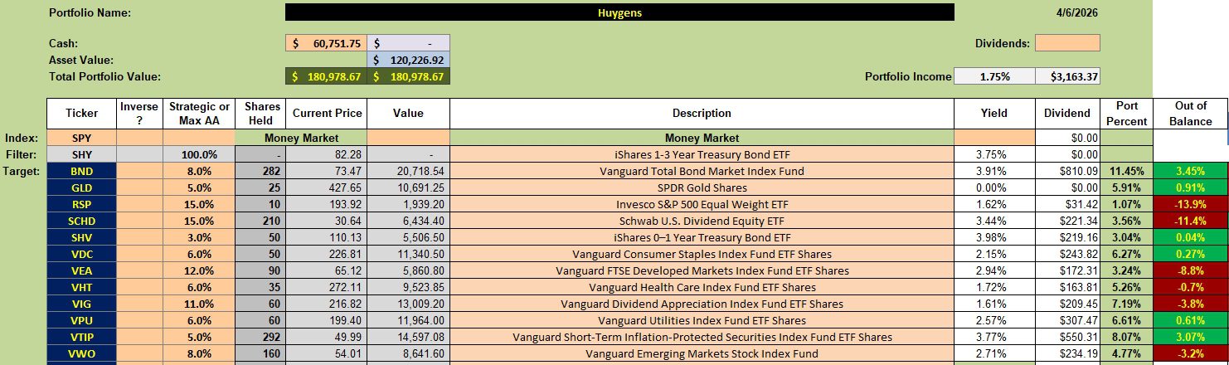
Task: Select the Port Percent header
Action: tap(1126, 114)
